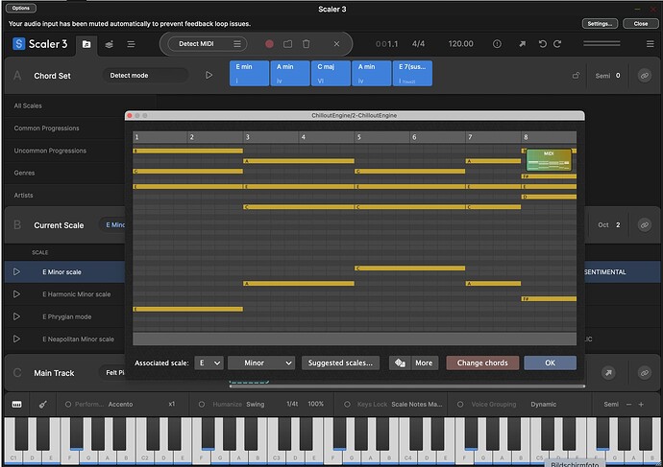Increase Semi with plus button

coord(641,404)
